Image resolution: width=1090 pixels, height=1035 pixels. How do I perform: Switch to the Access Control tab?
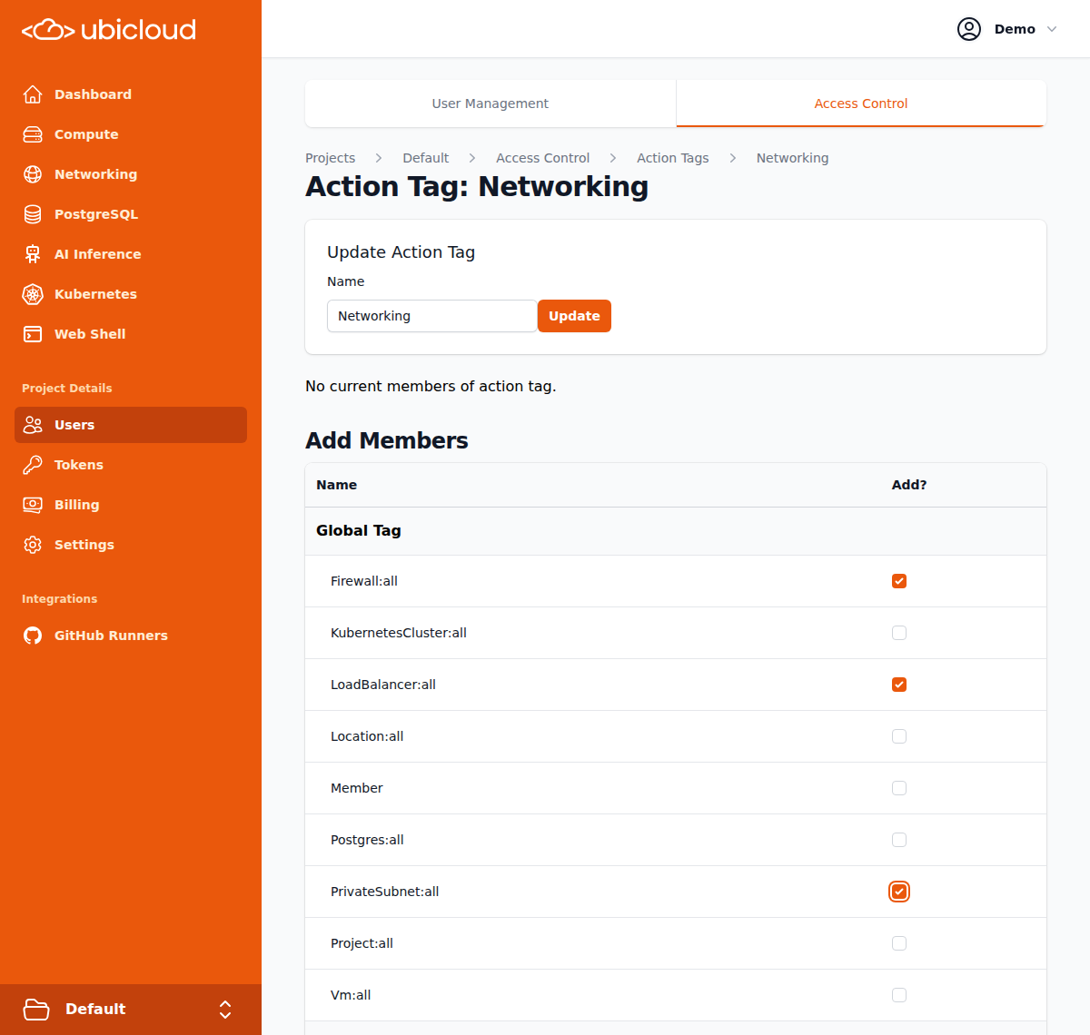(x=861, y=103)
